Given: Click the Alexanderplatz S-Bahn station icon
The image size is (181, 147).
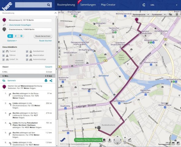Looking at the screenshot, I should coord(151,43).
